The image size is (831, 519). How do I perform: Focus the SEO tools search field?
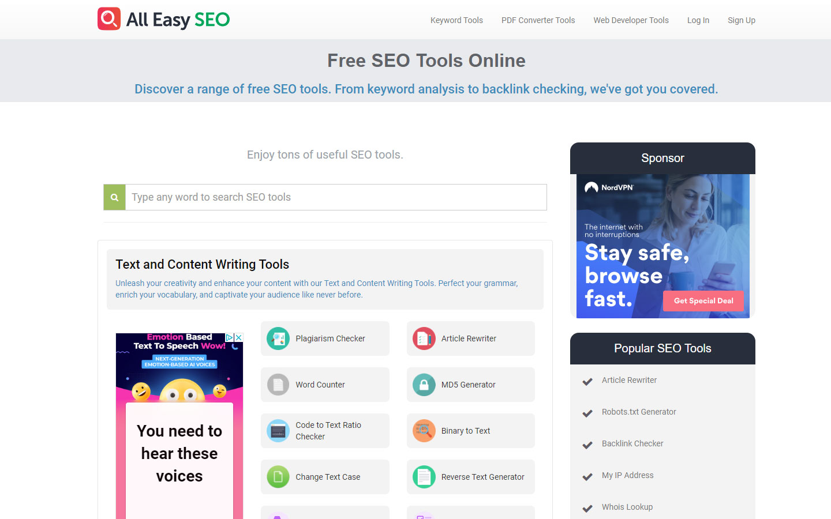coord(336,197)
